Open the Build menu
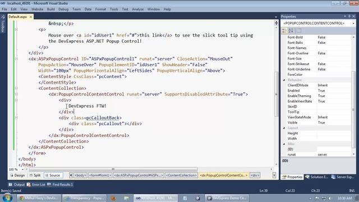359x202 pixels. point(51,9)
